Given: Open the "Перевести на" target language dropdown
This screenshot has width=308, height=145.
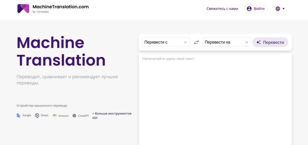Looking at the screenshot, I should (x=226, y=42).
